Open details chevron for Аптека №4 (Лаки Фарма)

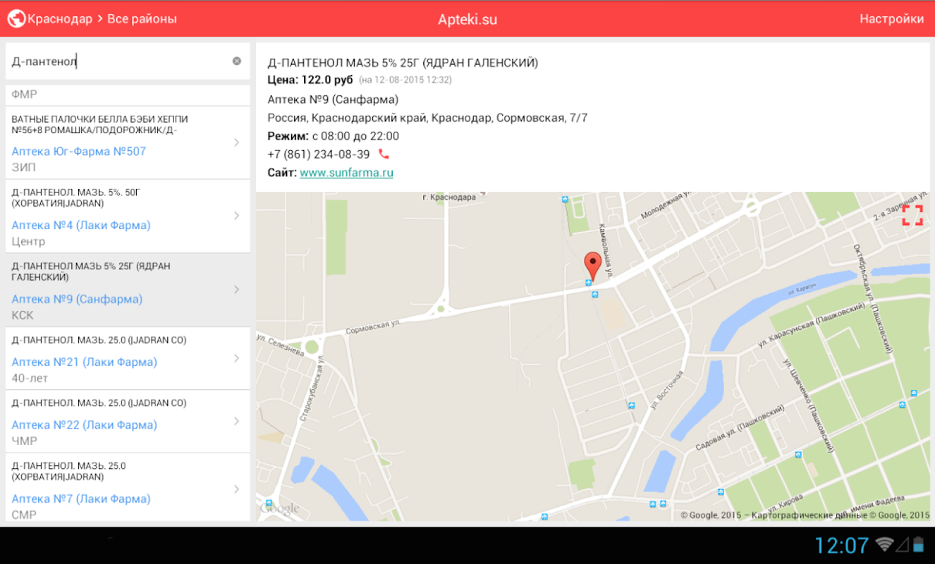pyautogui.click(x=237, y=216)
